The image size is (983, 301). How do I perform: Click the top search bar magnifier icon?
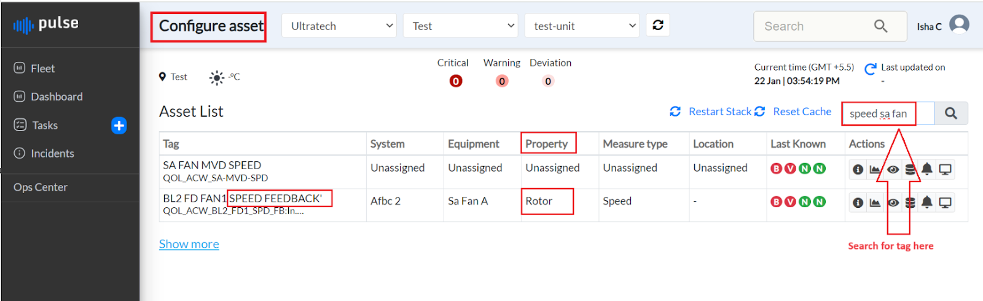tap(881, 26)
